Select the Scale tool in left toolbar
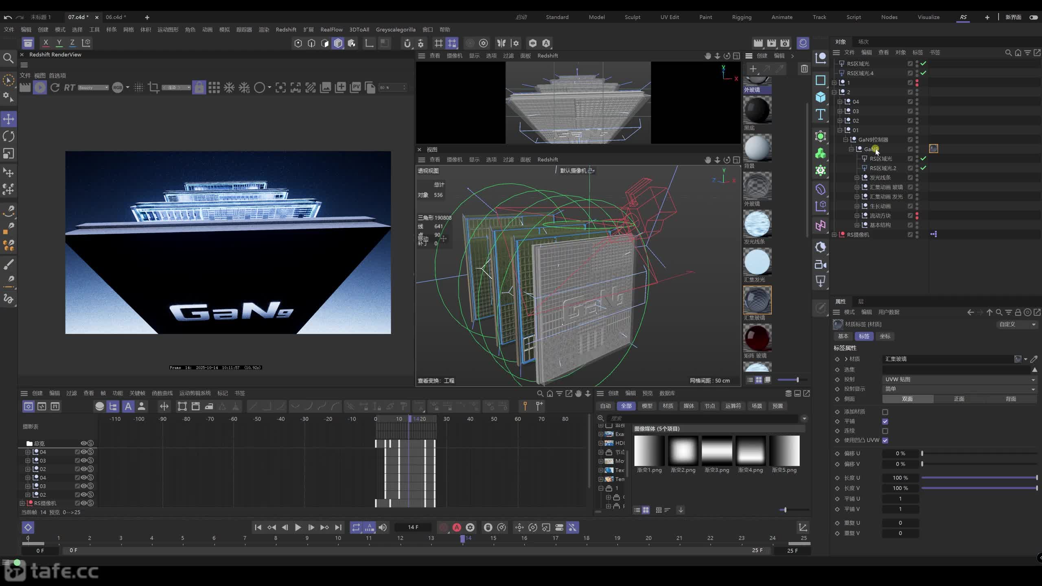Viewport: 1042px width, 586px height. pyautogui.click(x=9, y=153)
